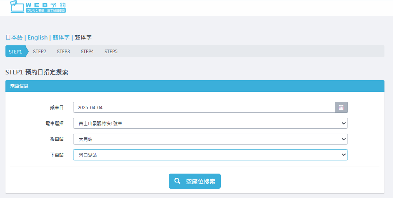The width and height of the screenshot is (393, 198).
Task: Switch language to English
Action: [x=37, y=38]
